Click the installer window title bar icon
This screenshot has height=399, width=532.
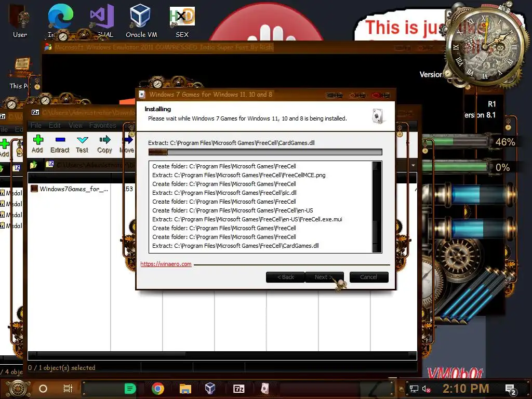(142, 95)
